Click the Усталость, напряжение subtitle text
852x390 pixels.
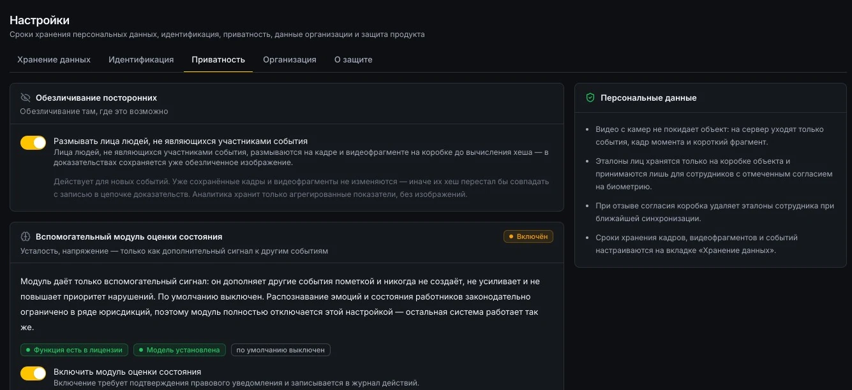(x=174, y=251)
